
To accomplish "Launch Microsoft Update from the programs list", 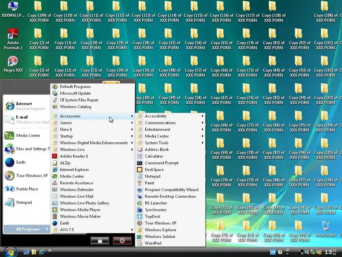I will pyautogui.click(x=93, y=93).
